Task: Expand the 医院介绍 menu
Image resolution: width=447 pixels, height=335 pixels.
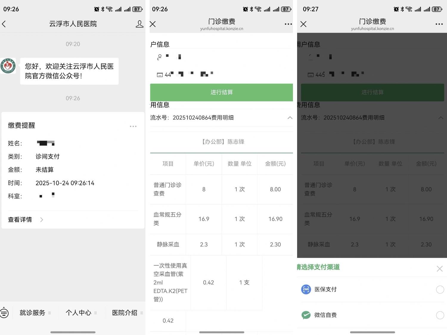Action: [x=127, y=313]
